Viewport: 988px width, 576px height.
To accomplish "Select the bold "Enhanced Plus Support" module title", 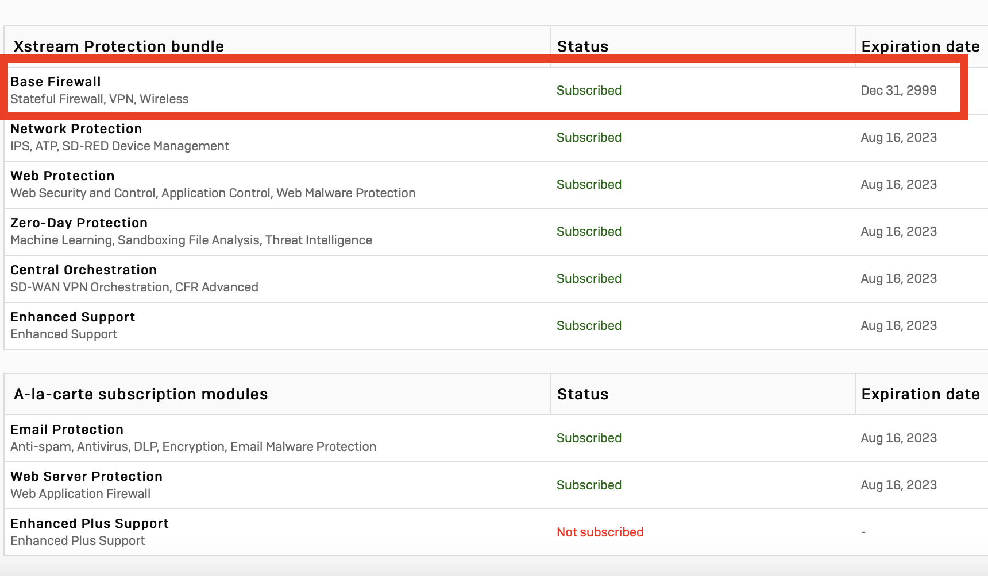I will (x=90, y=523).
